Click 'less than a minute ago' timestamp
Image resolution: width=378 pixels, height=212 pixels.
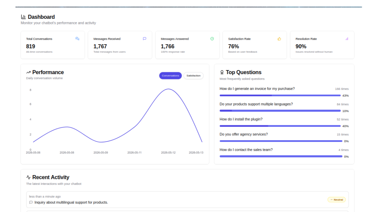tap(45, 197)
